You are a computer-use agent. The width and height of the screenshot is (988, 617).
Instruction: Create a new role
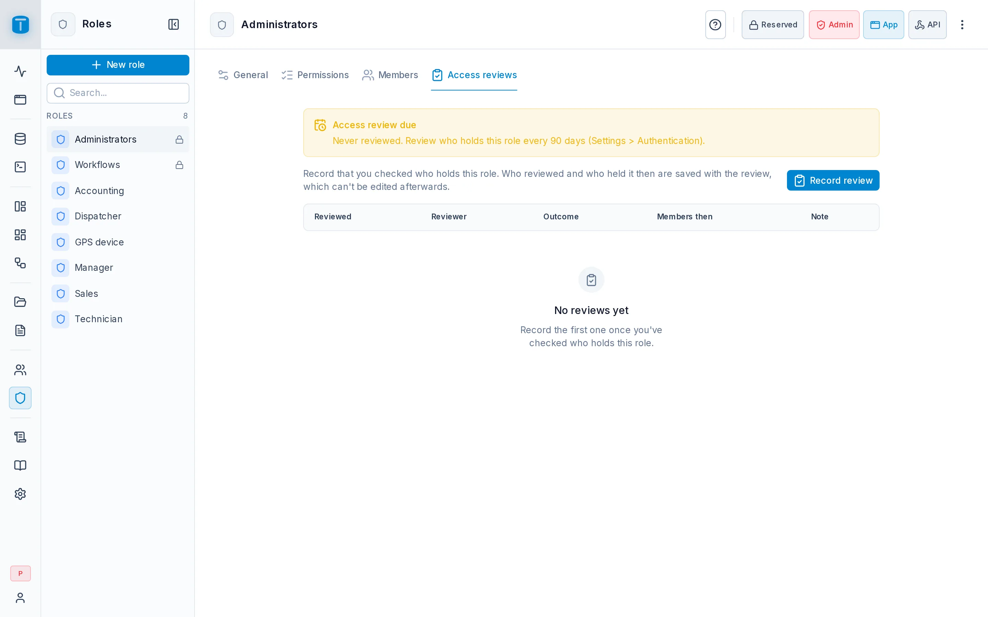(x=118, y=65)
